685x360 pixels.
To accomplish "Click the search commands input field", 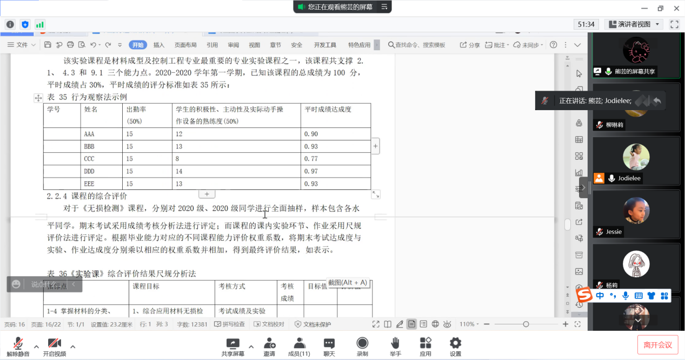I will 420,45.
